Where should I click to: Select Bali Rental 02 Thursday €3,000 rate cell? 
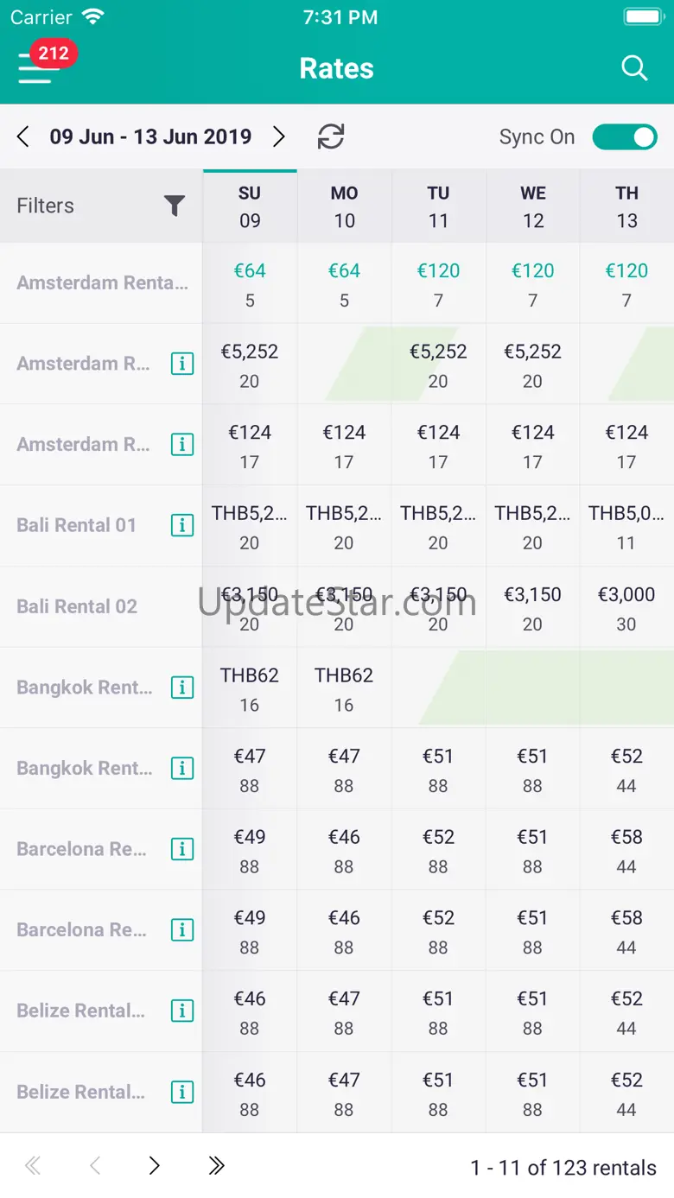626,607
